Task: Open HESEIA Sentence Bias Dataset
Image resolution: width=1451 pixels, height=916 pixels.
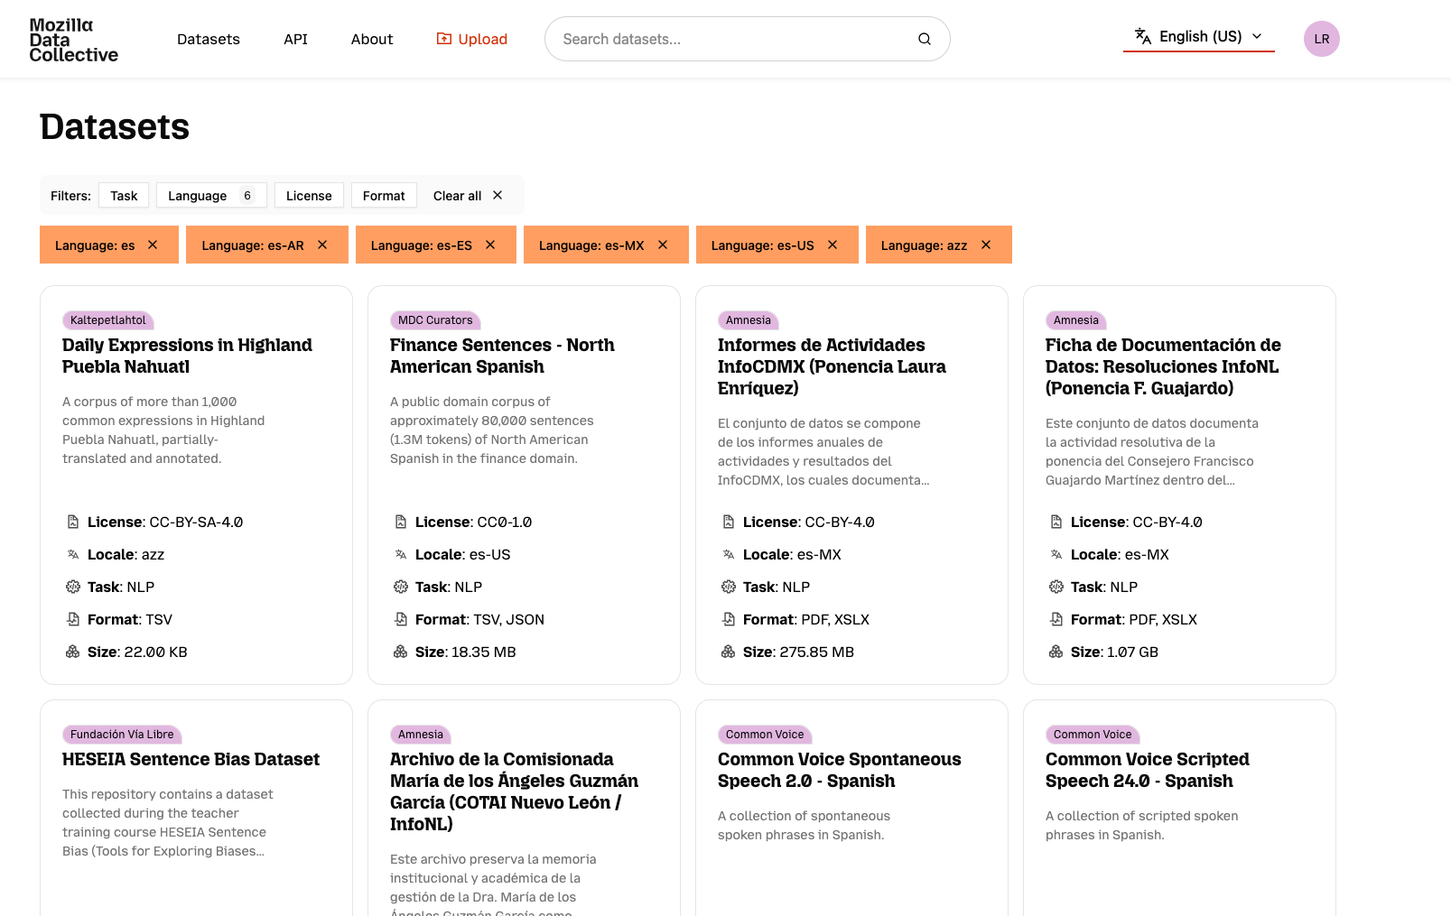Action: (x=191, y=759)
